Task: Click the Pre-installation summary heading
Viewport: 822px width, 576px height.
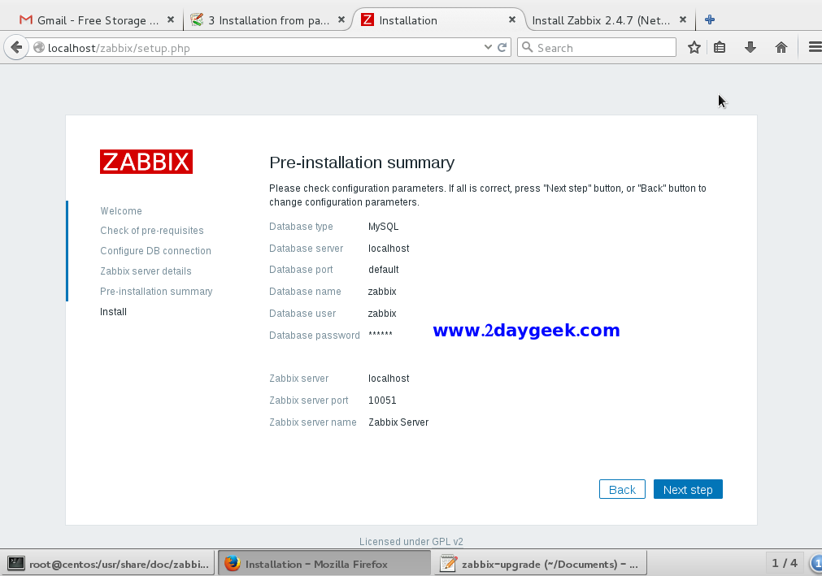Action: pos(362,162)
